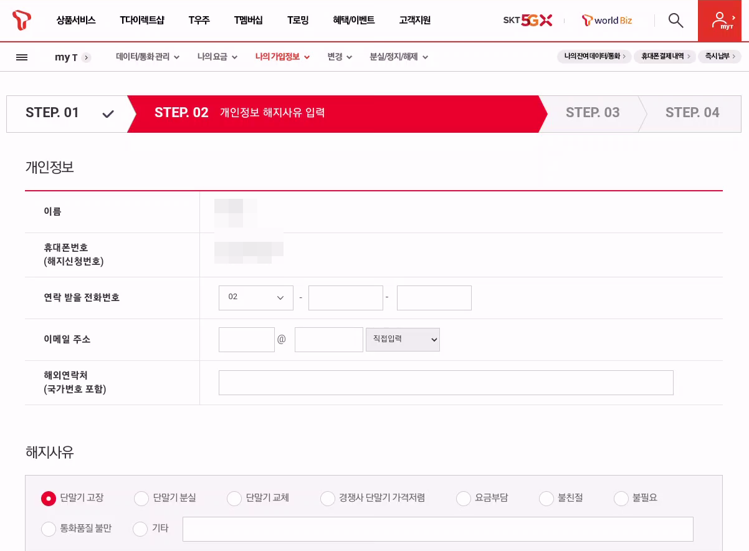Viewport: 749px width, 551px height.
Task: Click the SKT 5GX logo
Action: (x=528, y=19)
